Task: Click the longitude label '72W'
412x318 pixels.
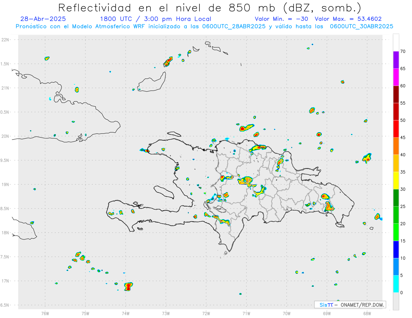Action: 206,314
